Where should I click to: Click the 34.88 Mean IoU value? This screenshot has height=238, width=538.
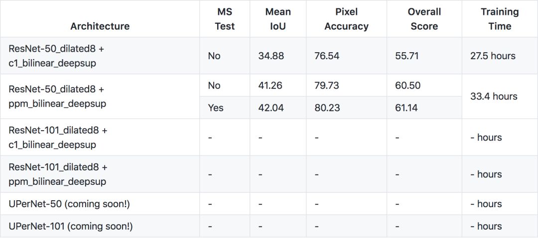click(x=271, y=56)
